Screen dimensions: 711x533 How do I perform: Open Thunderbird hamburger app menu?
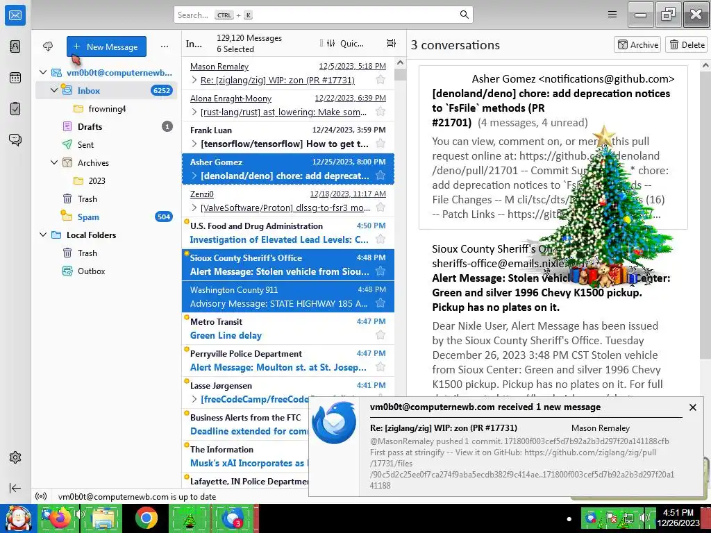pos(612,15)
